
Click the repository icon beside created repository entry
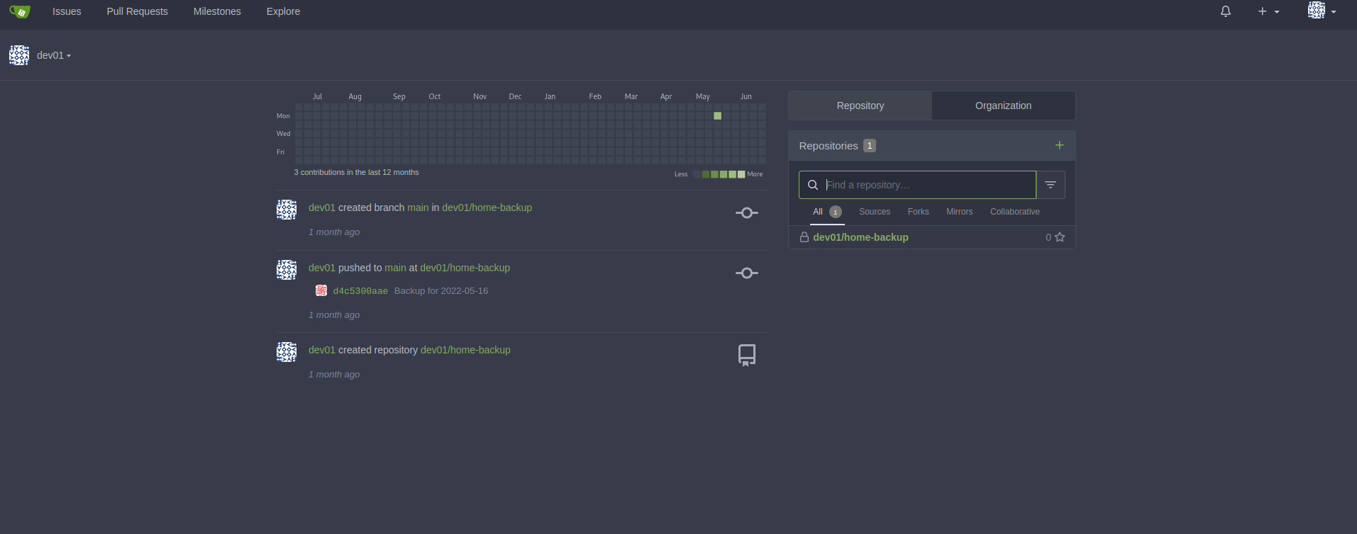tap(746, 355)
